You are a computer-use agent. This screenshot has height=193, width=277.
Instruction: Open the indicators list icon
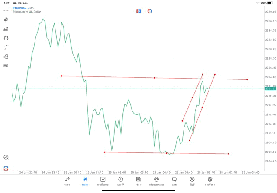[x=6, y=29]
